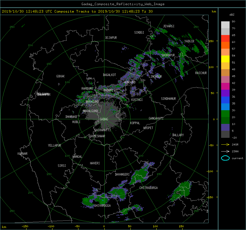Click the HUBLI city label
The width and height of the screenshot is (246, 230).
pyautogui.click(x=76, y=122)
